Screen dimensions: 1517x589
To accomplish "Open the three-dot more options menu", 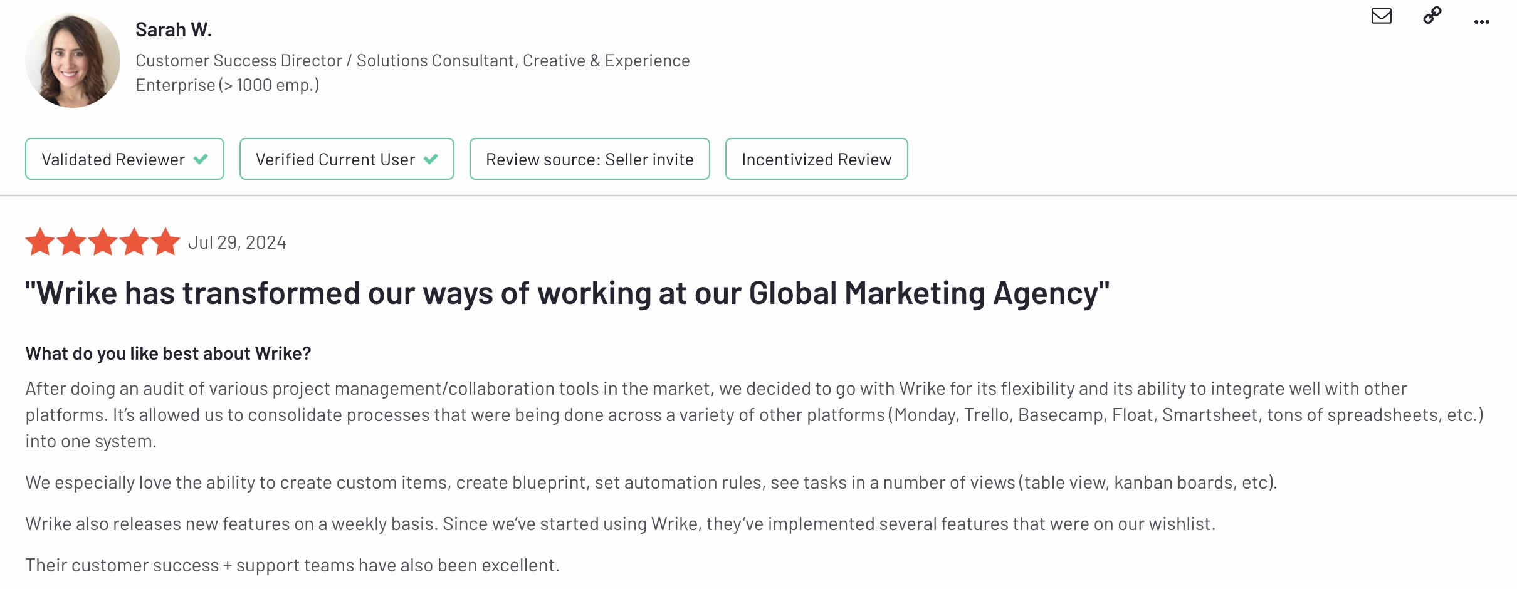I will (x=1482, y=22).
